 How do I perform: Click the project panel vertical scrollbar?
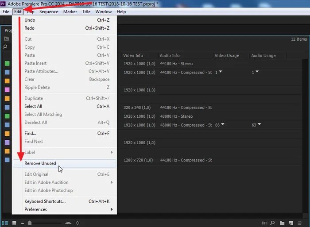coord(305,136)
